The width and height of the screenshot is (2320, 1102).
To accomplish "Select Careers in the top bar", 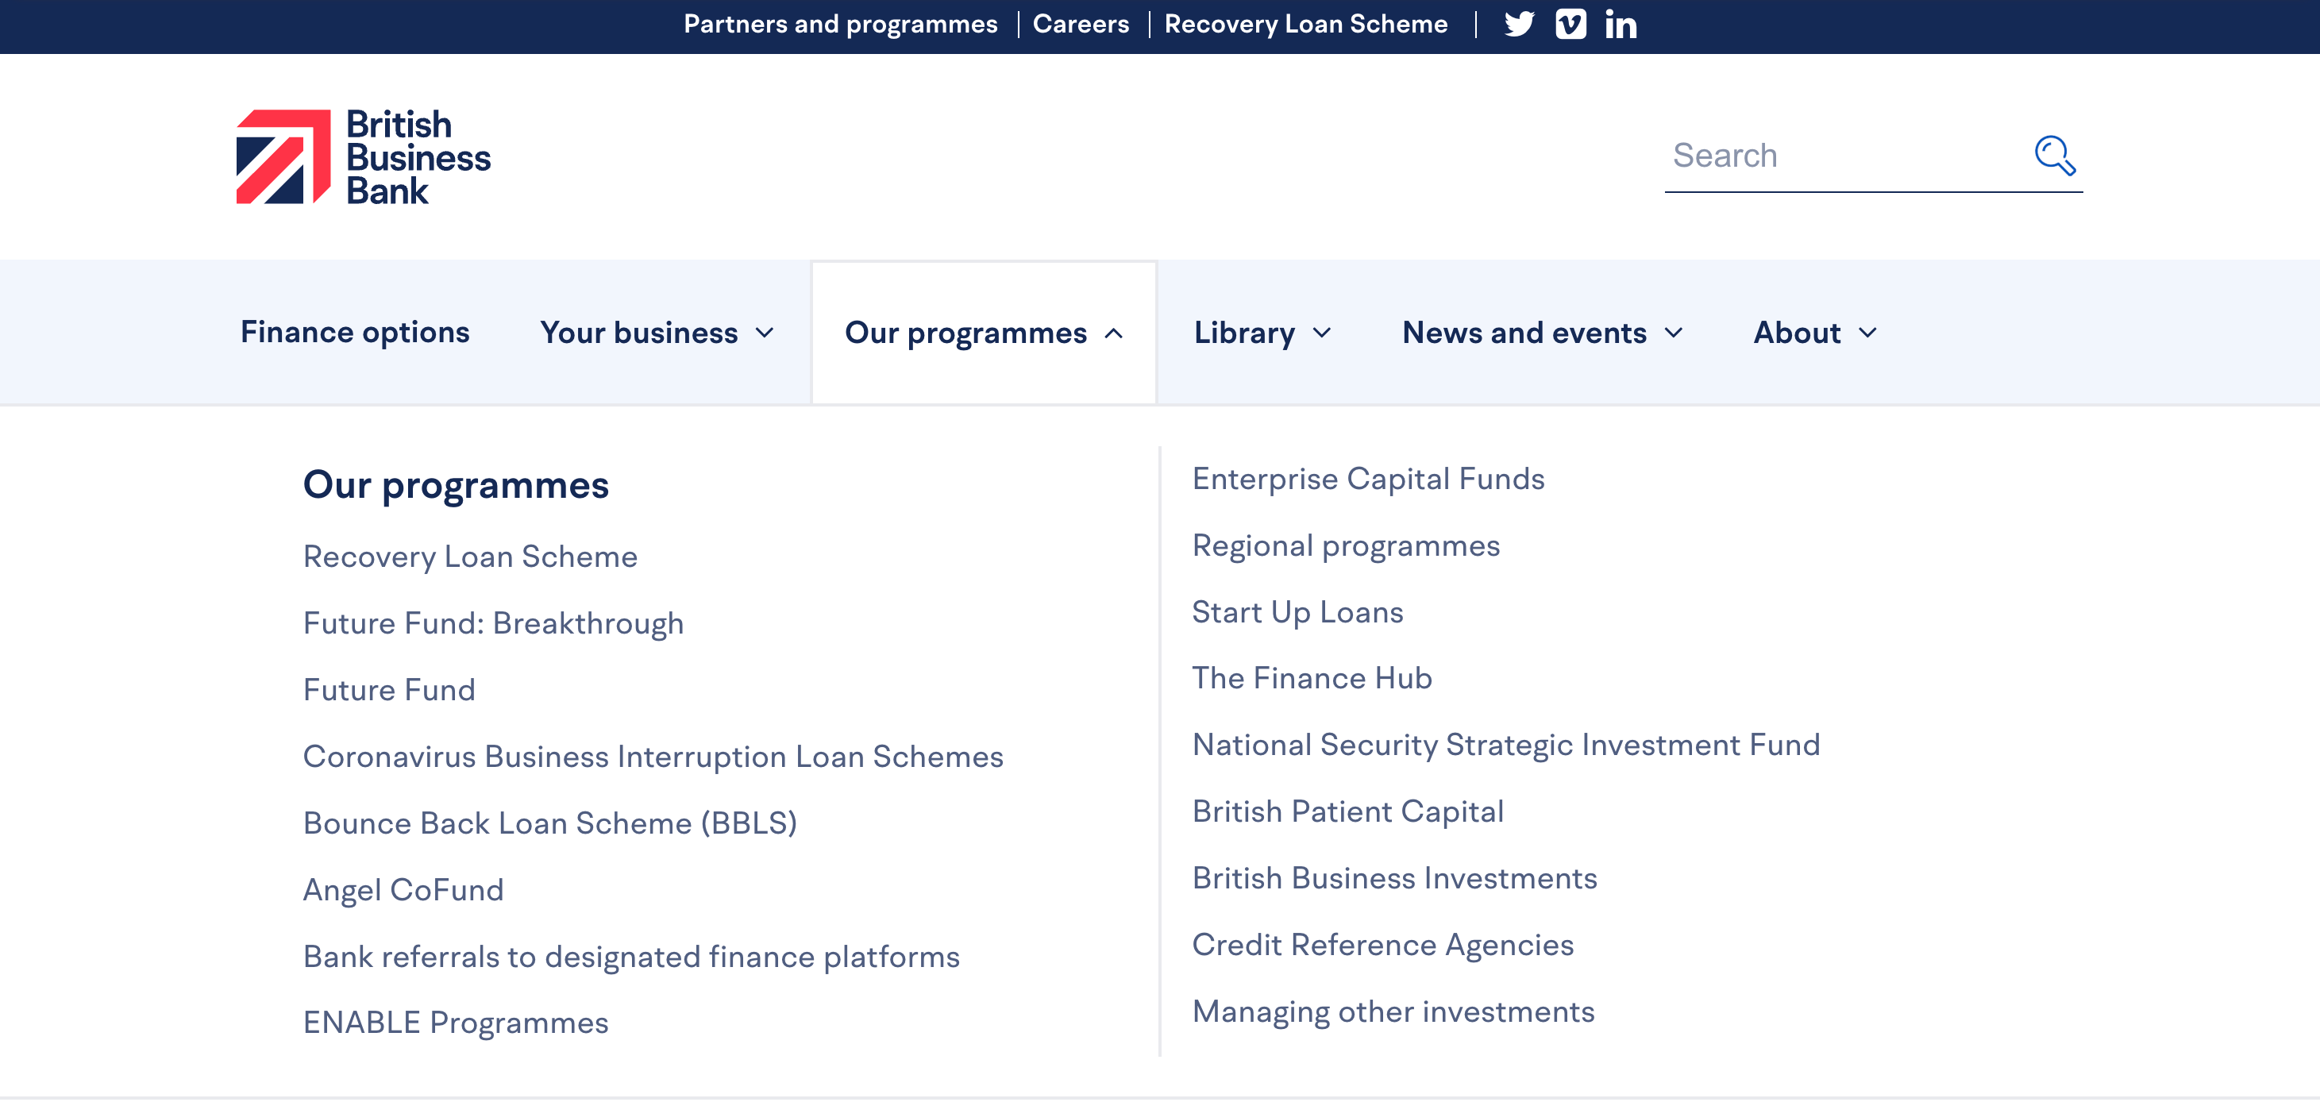I will pos(1081,25).
